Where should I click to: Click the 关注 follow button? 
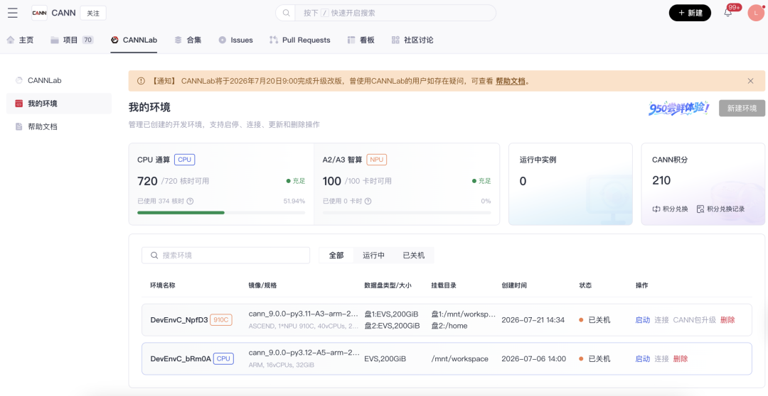click(x=93, y=13)
